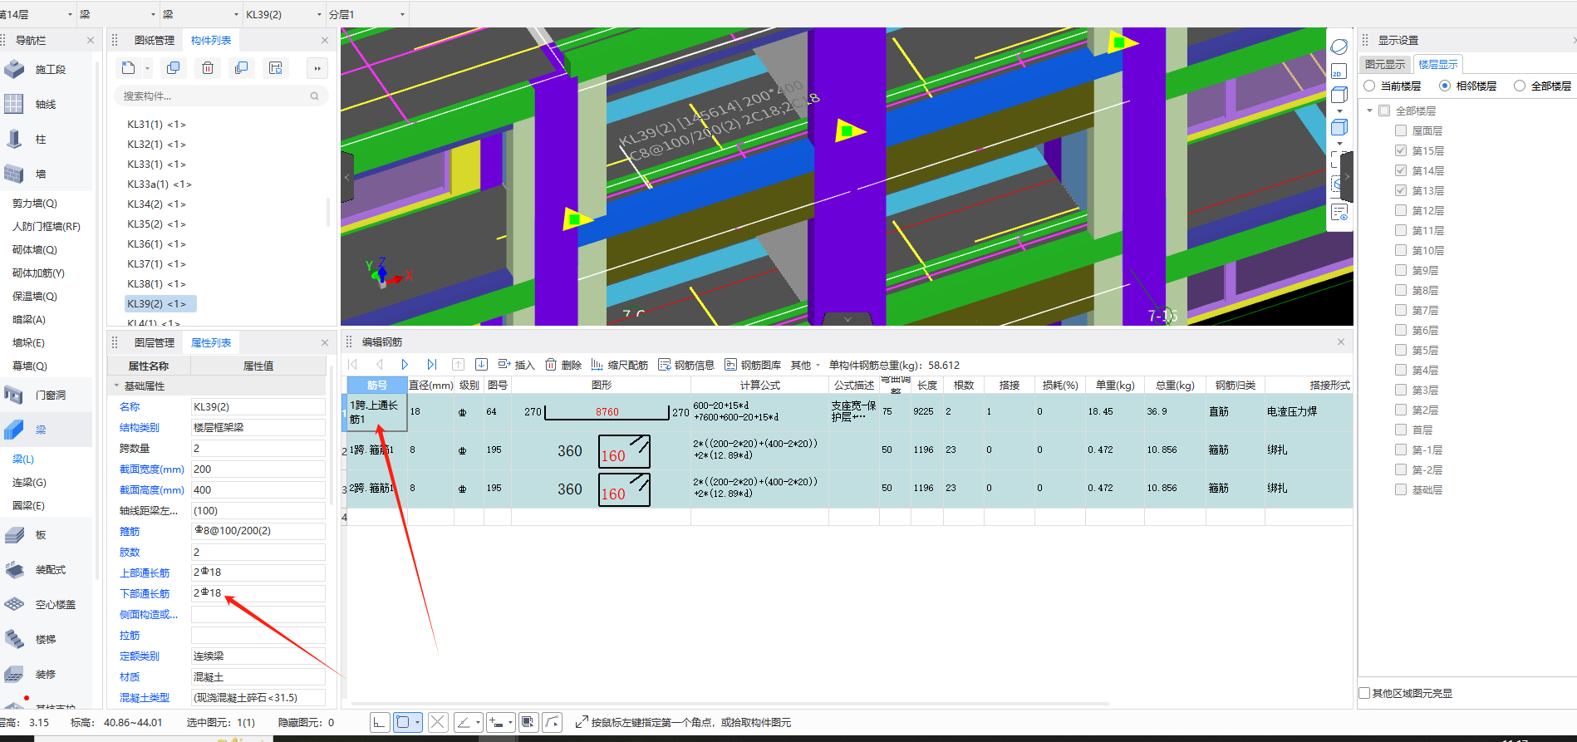This screenshot has width=1577, height=742.
Task: Jump to last rebar row icon
Action: pos(432,364)
